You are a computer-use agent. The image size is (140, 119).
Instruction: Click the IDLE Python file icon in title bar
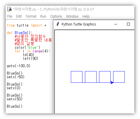coord(10,9)
